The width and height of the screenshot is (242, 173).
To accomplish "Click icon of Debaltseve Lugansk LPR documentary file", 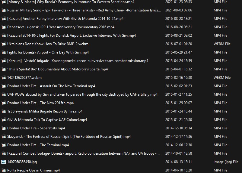I will (4, 27).
